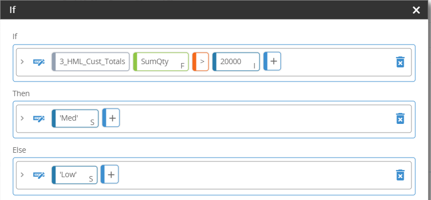Add a new token after 20000
Image resolution: width=431 pixels, height=200 pixels.
click(272, 61)
